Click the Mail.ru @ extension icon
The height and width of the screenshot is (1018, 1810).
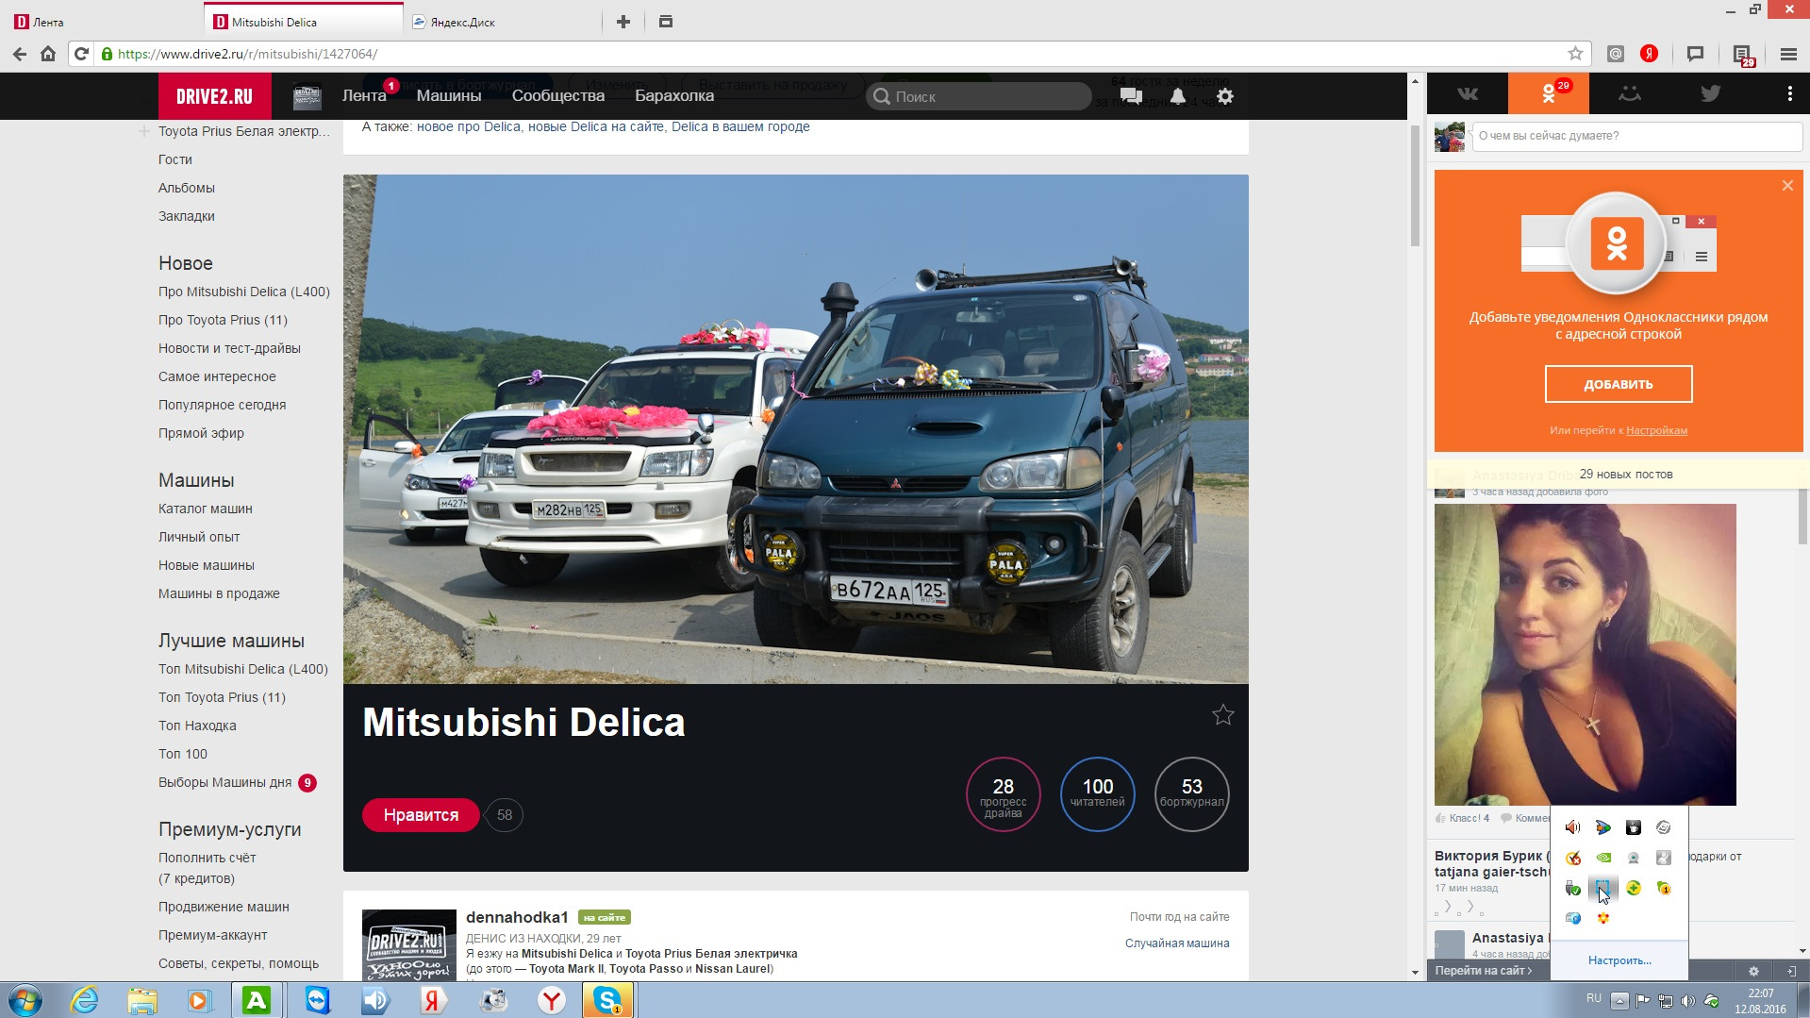pyautogui.click(x=1616, y=54)
